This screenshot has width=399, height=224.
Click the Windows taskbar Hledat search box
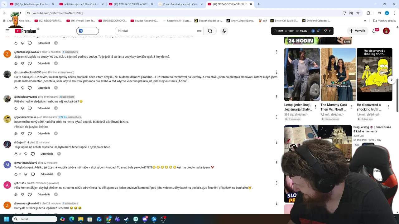[x=35, y=219]
